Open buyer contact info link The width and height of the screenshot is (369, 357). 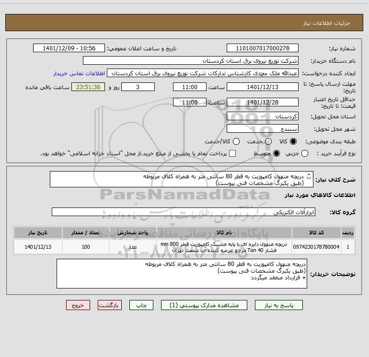click(79, 73)
